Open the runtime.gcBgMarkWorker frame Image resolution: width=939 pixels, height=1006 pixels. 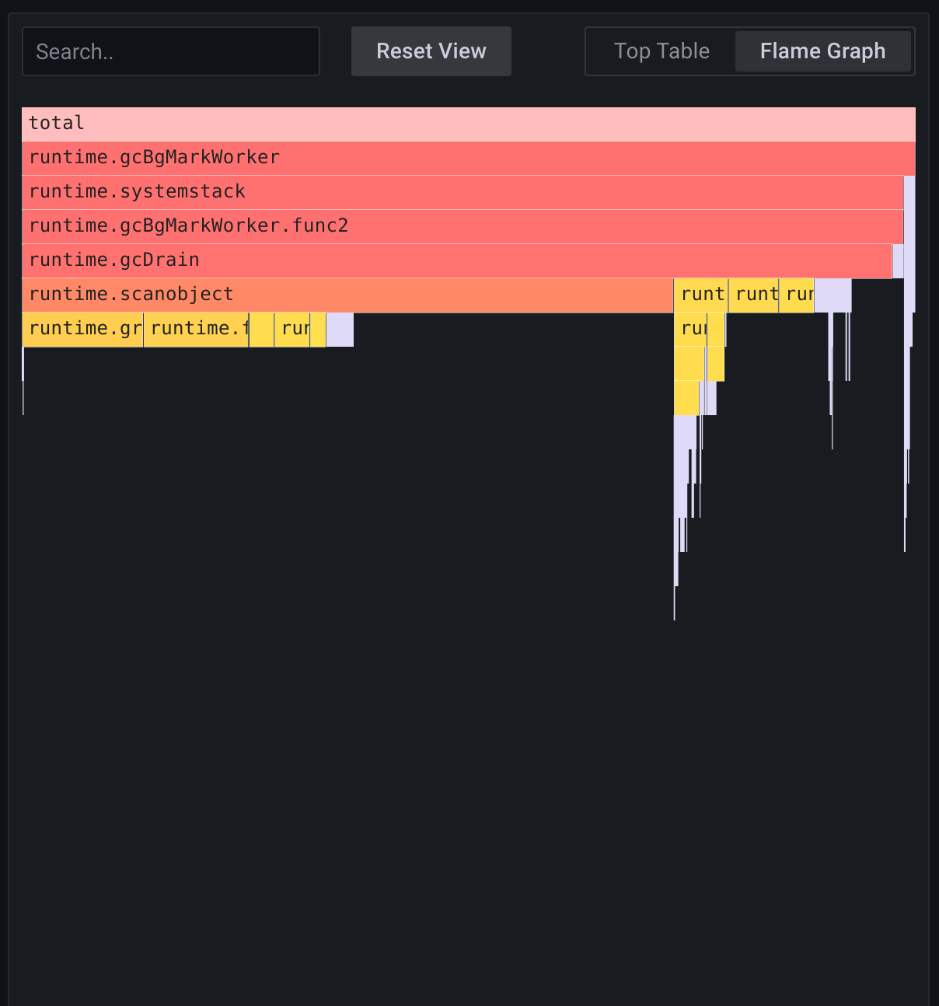coord(469,158)
